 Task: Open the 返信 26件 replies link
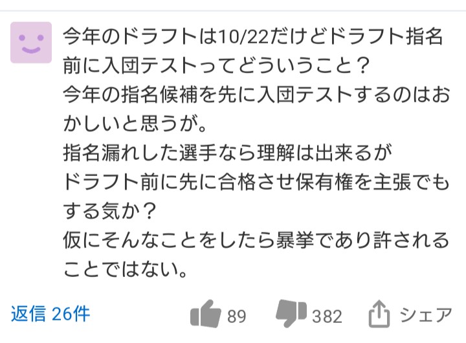coord(50,315)
